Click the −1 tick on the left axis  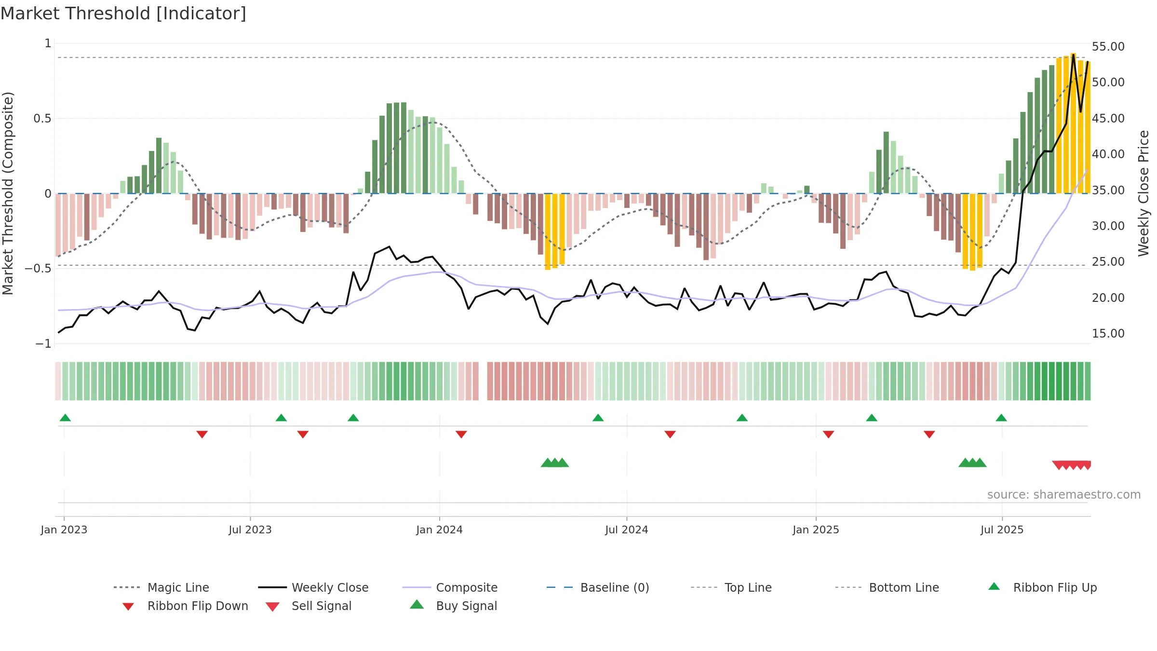[x=43, y=344]
